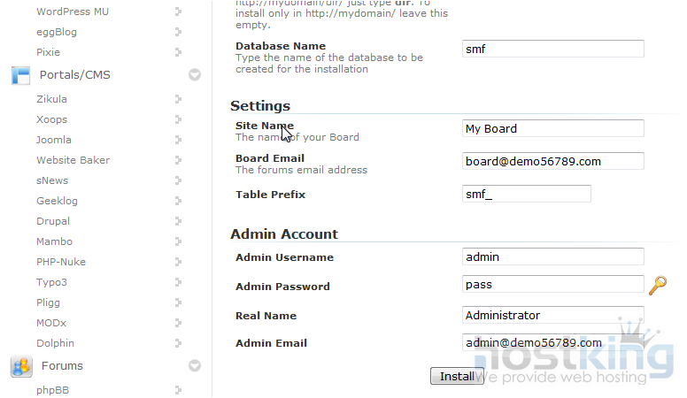
Task: Click the arrow icon next to Joomla
Action: pyautogui.click(x=178, y=140)
